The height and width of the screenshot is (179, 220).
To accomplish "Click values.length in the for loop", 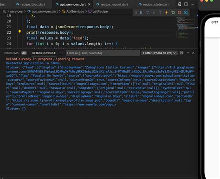I will tap(86, 44).
